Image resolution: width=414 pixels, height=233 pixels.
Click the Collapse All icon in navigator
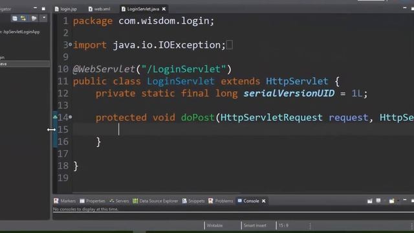pos(15,18)
